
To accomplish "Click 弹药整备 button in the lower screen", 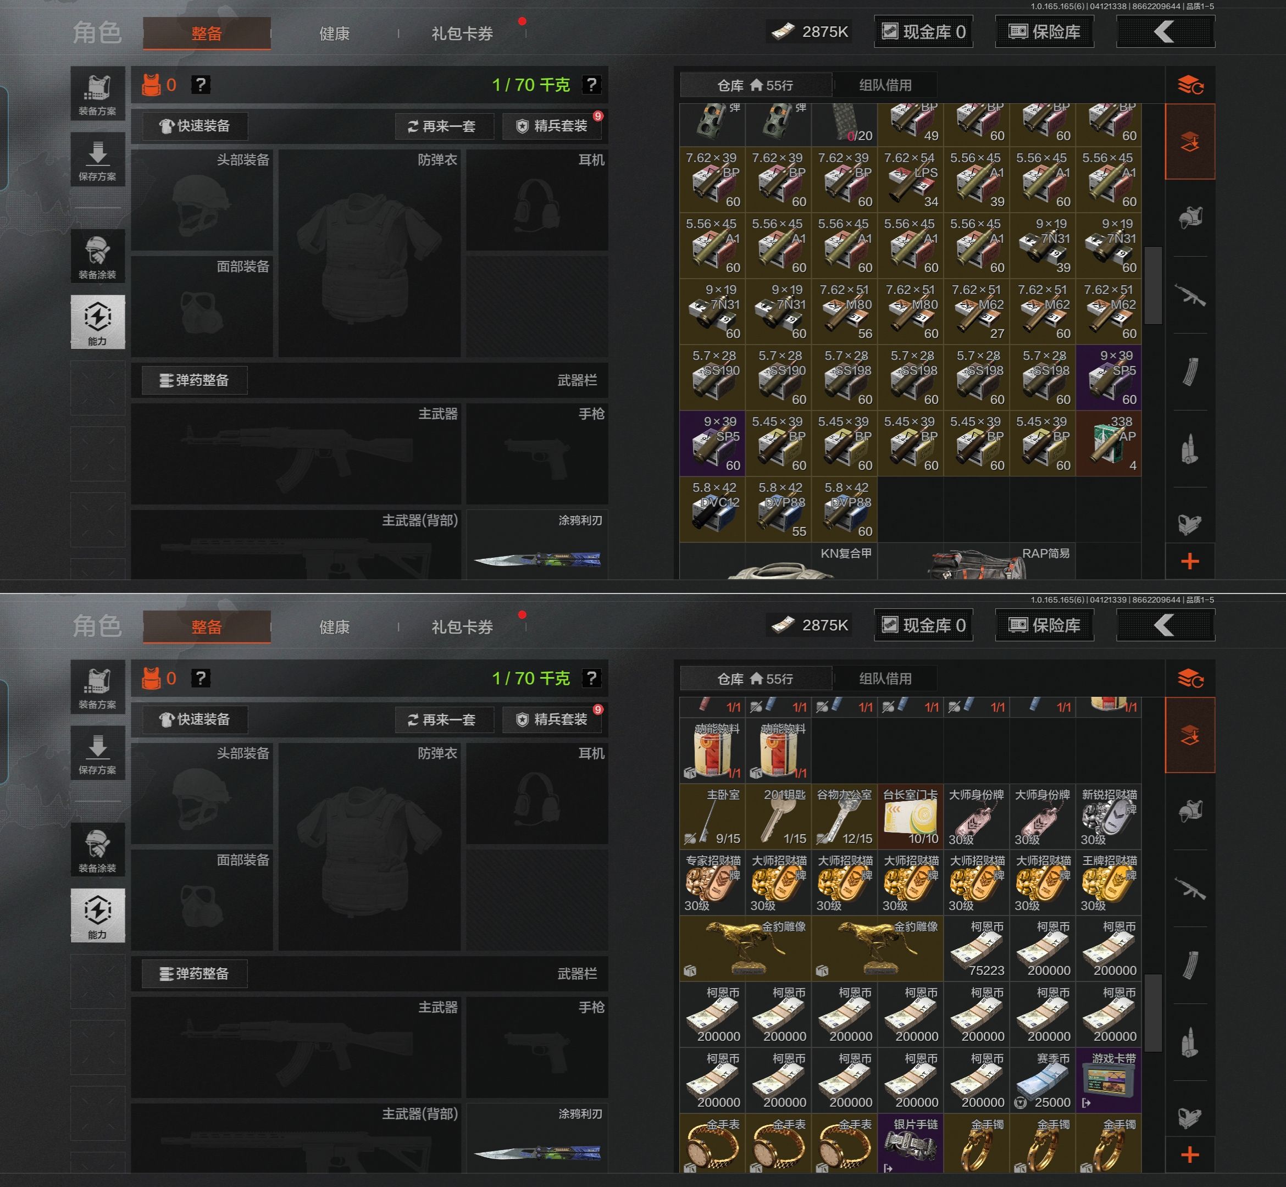I will [195, 974].
